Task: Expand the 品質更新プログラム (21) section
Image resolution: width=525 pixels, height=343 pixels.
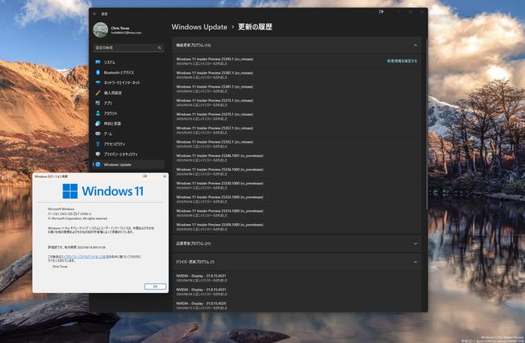Action: pyautogui.click(x=415, y=244)
